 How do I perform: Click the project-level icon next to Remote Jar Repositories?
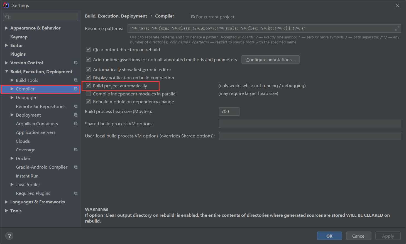tap(76, 106)
